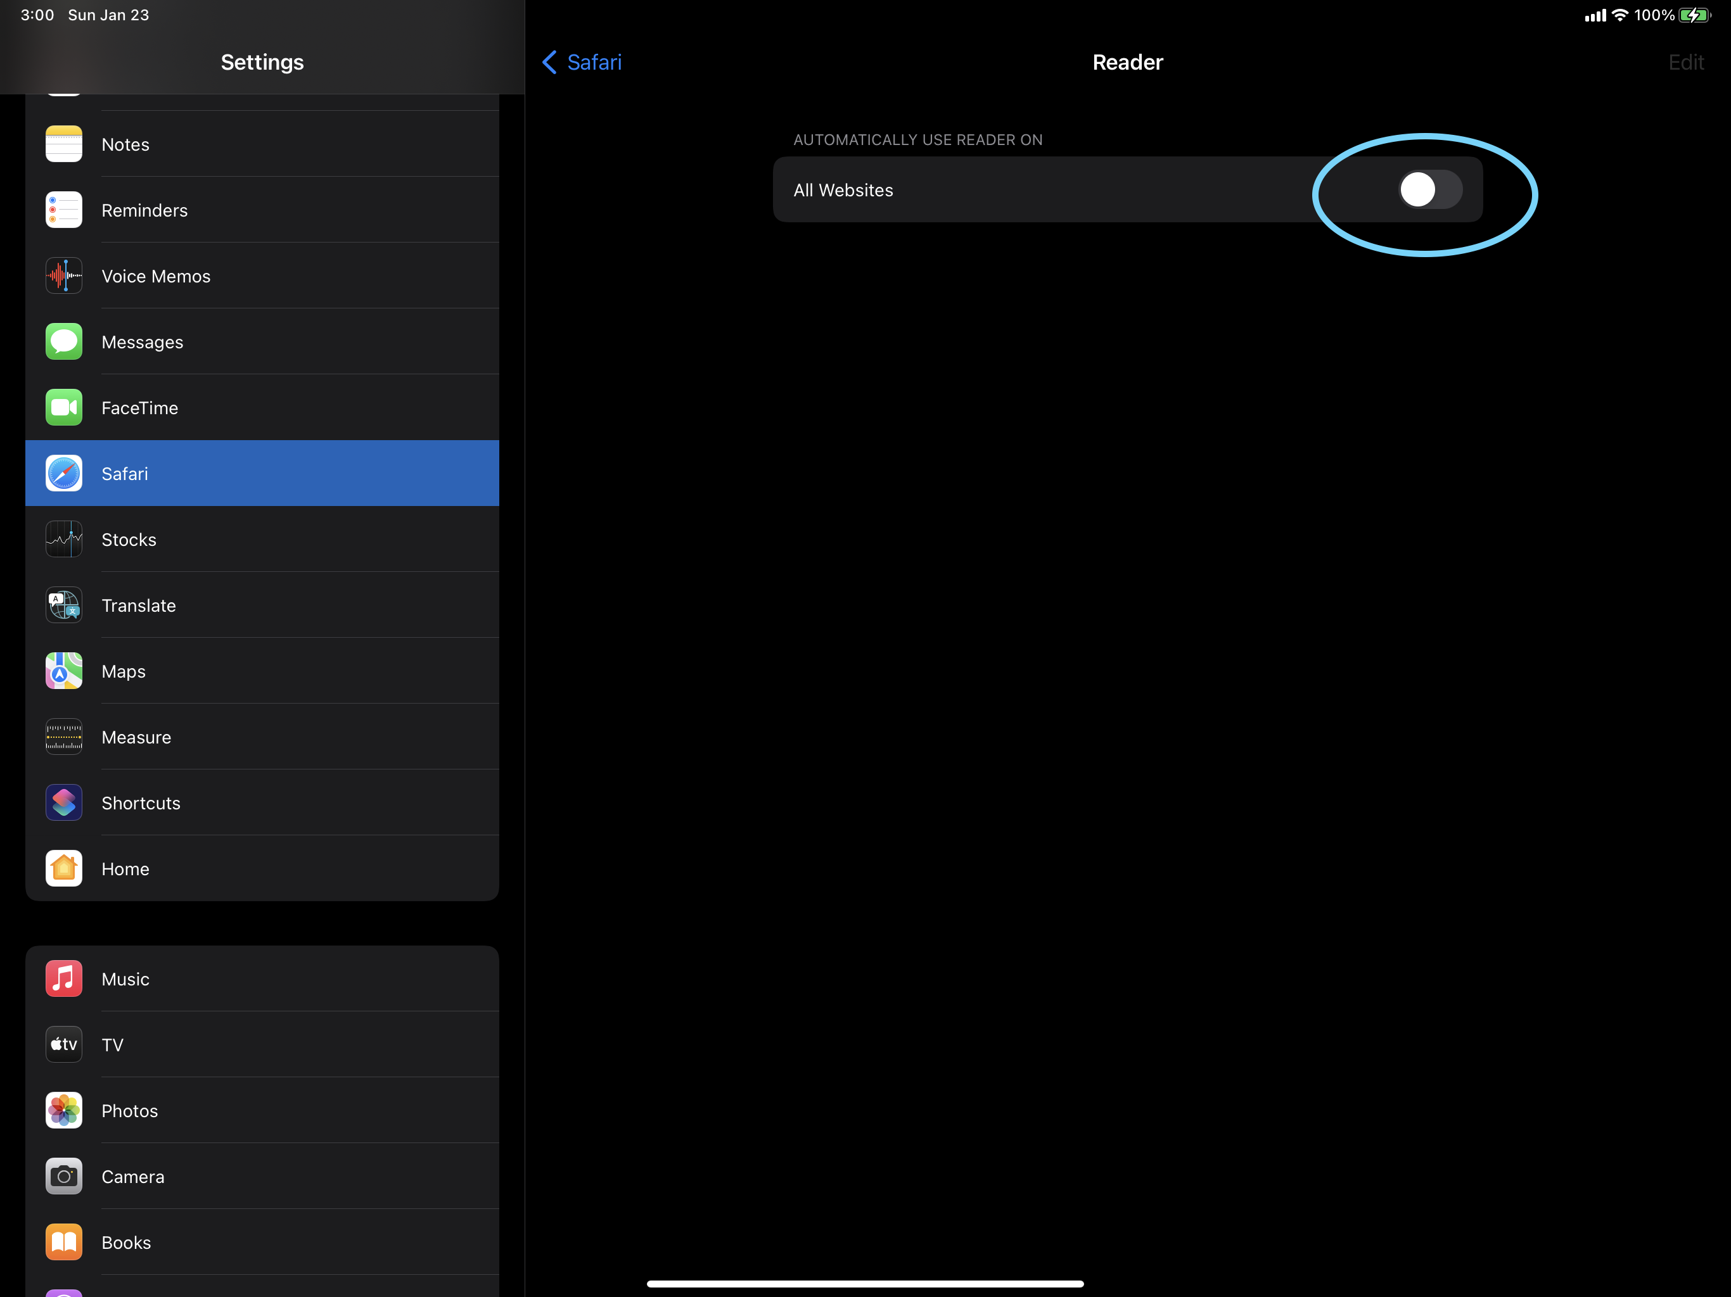Viewport: 1731px width, 1297px height.
Task: Tap the Edit button in the Reader header
Action: click(x=1685, y=63)
